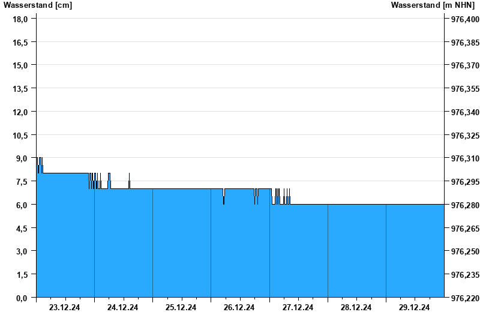Click right axis value 976,400

pyautogui.click(x=466, y=19)
